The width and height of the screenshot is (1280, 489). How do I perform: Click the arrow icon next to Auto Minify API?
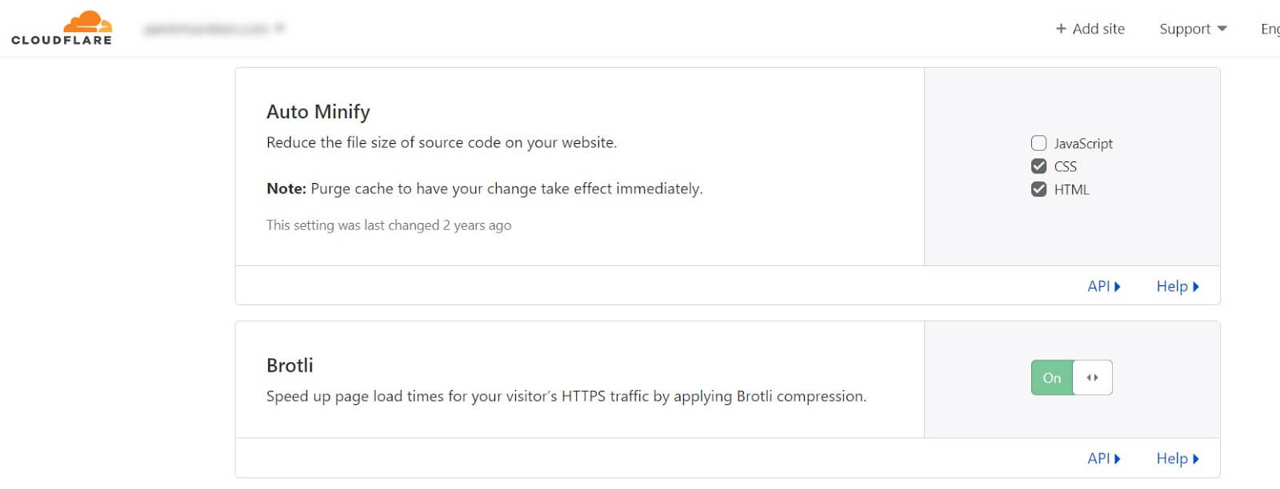[x=1118, y=287]
